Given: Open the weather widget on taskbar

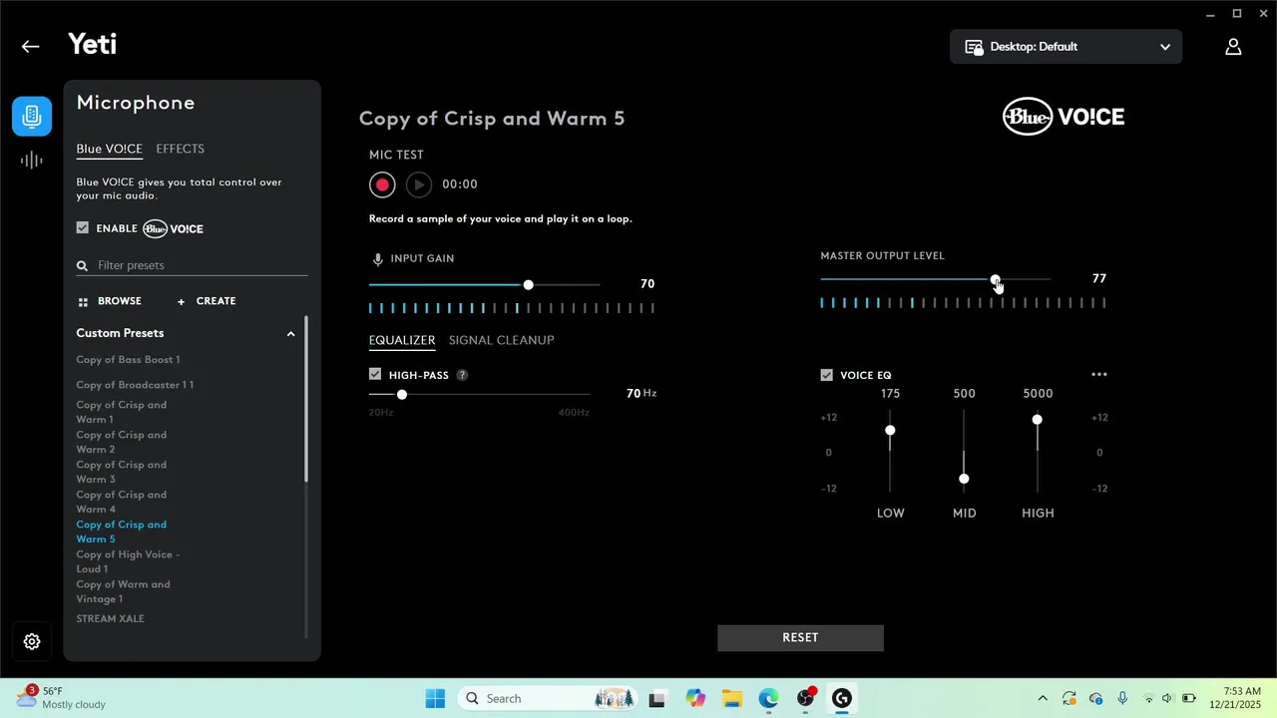Looking at the screenshot, I should (x=60, y=698).
